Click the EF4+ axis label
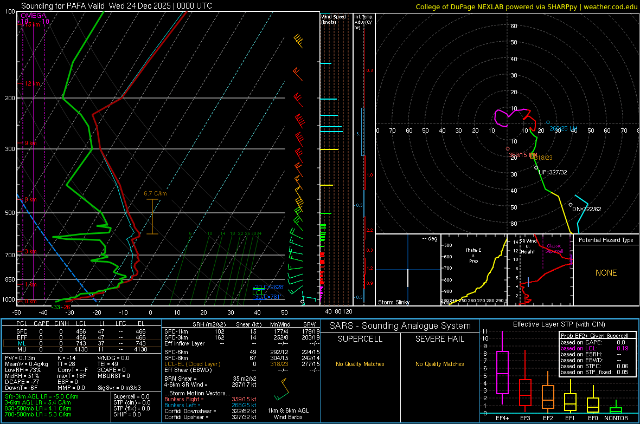Screen dimensions: 640x424 [x=502, y=418]
